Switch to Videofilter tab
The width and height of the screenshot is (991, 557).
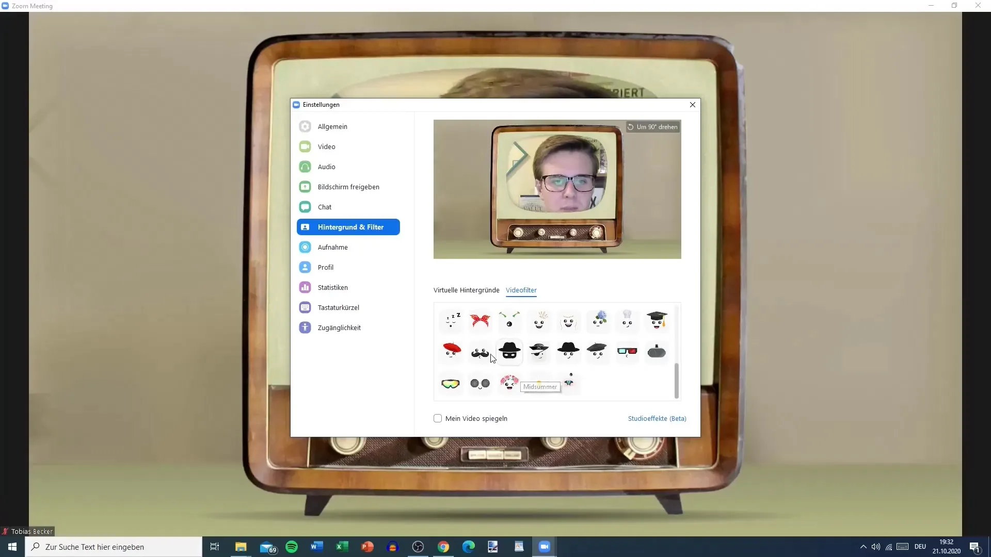[x=521, y=290]
